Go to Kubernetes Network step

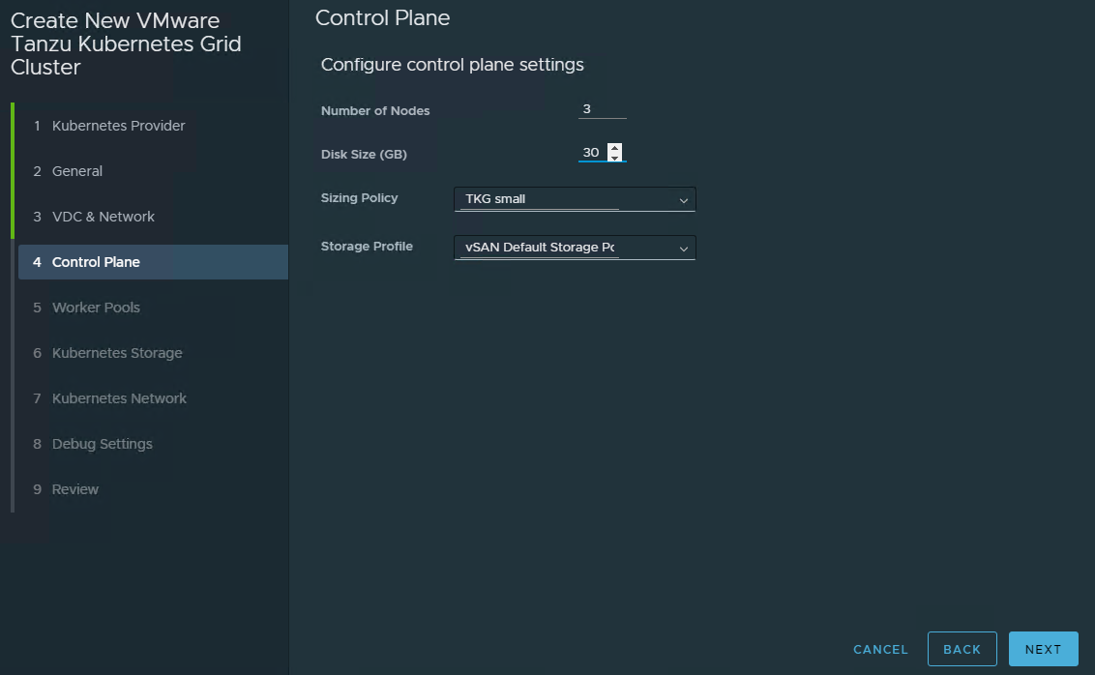pyautogui.click(x=119, y=398)
